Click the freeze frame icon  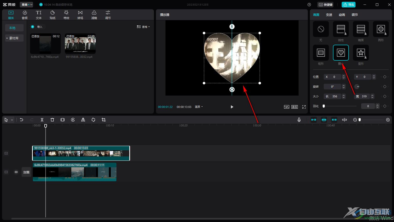pos(63,120)
